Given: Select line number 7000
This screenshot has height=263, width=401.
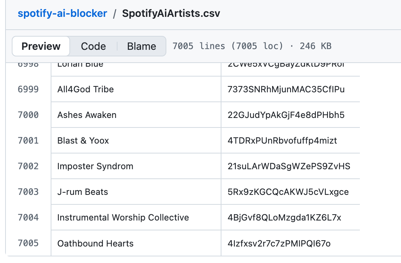Looking at the screenshot, I should [28, 115].
